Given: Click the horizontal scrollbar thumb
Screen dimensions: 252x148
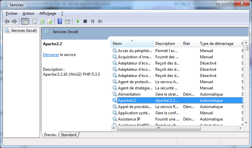Looking at the screenshot, I should click(159, 128).
